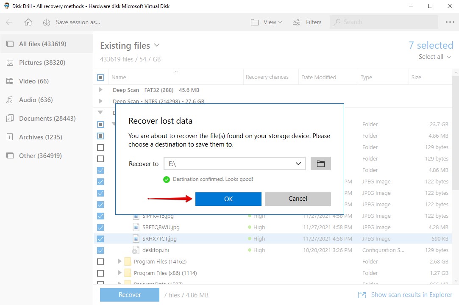This screenshot has width=459, height=305.
Task: Select Audio (636) category
Action: point(47,100)
